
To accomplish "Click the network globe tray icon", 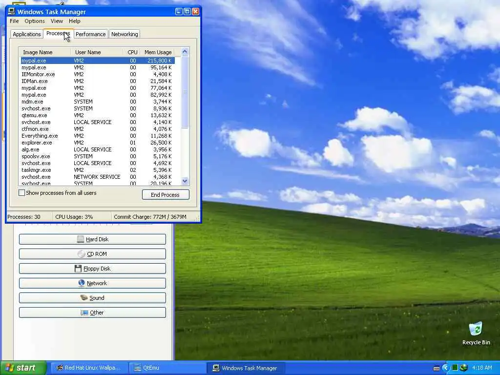I will (x=464, y=368).
